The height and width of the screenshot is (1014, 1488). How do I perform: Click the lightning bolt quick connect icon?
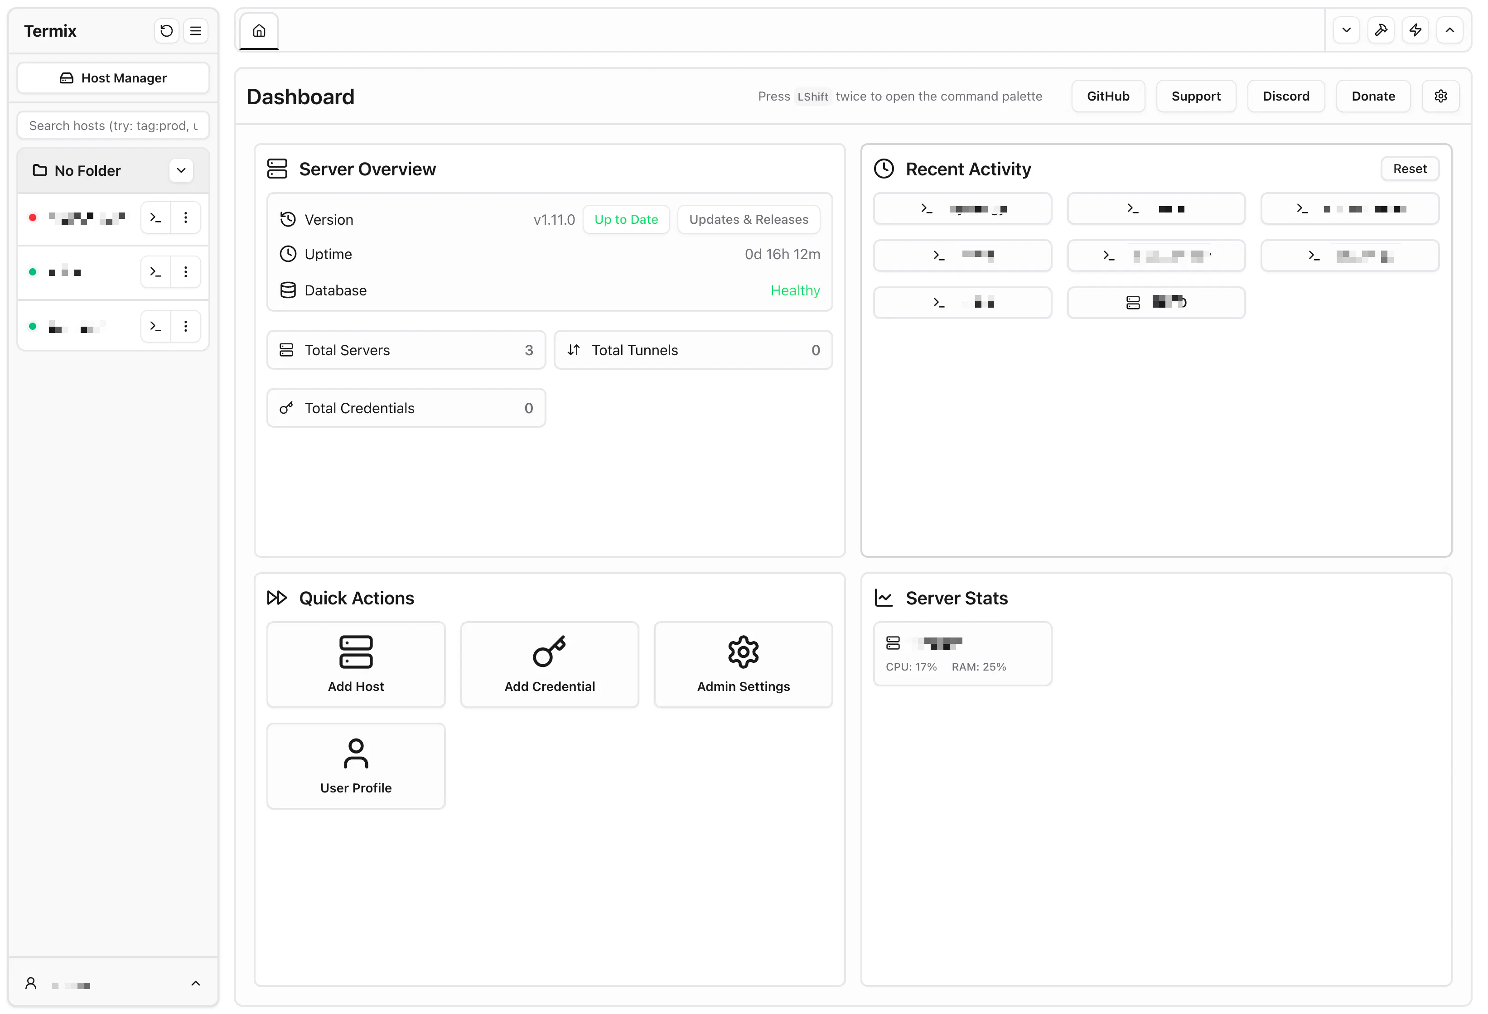pyautogui.click(x=1415, y=30)
